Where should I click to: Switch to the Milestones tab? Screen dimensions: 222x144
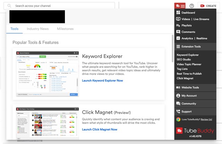click(x=65, y=29)
